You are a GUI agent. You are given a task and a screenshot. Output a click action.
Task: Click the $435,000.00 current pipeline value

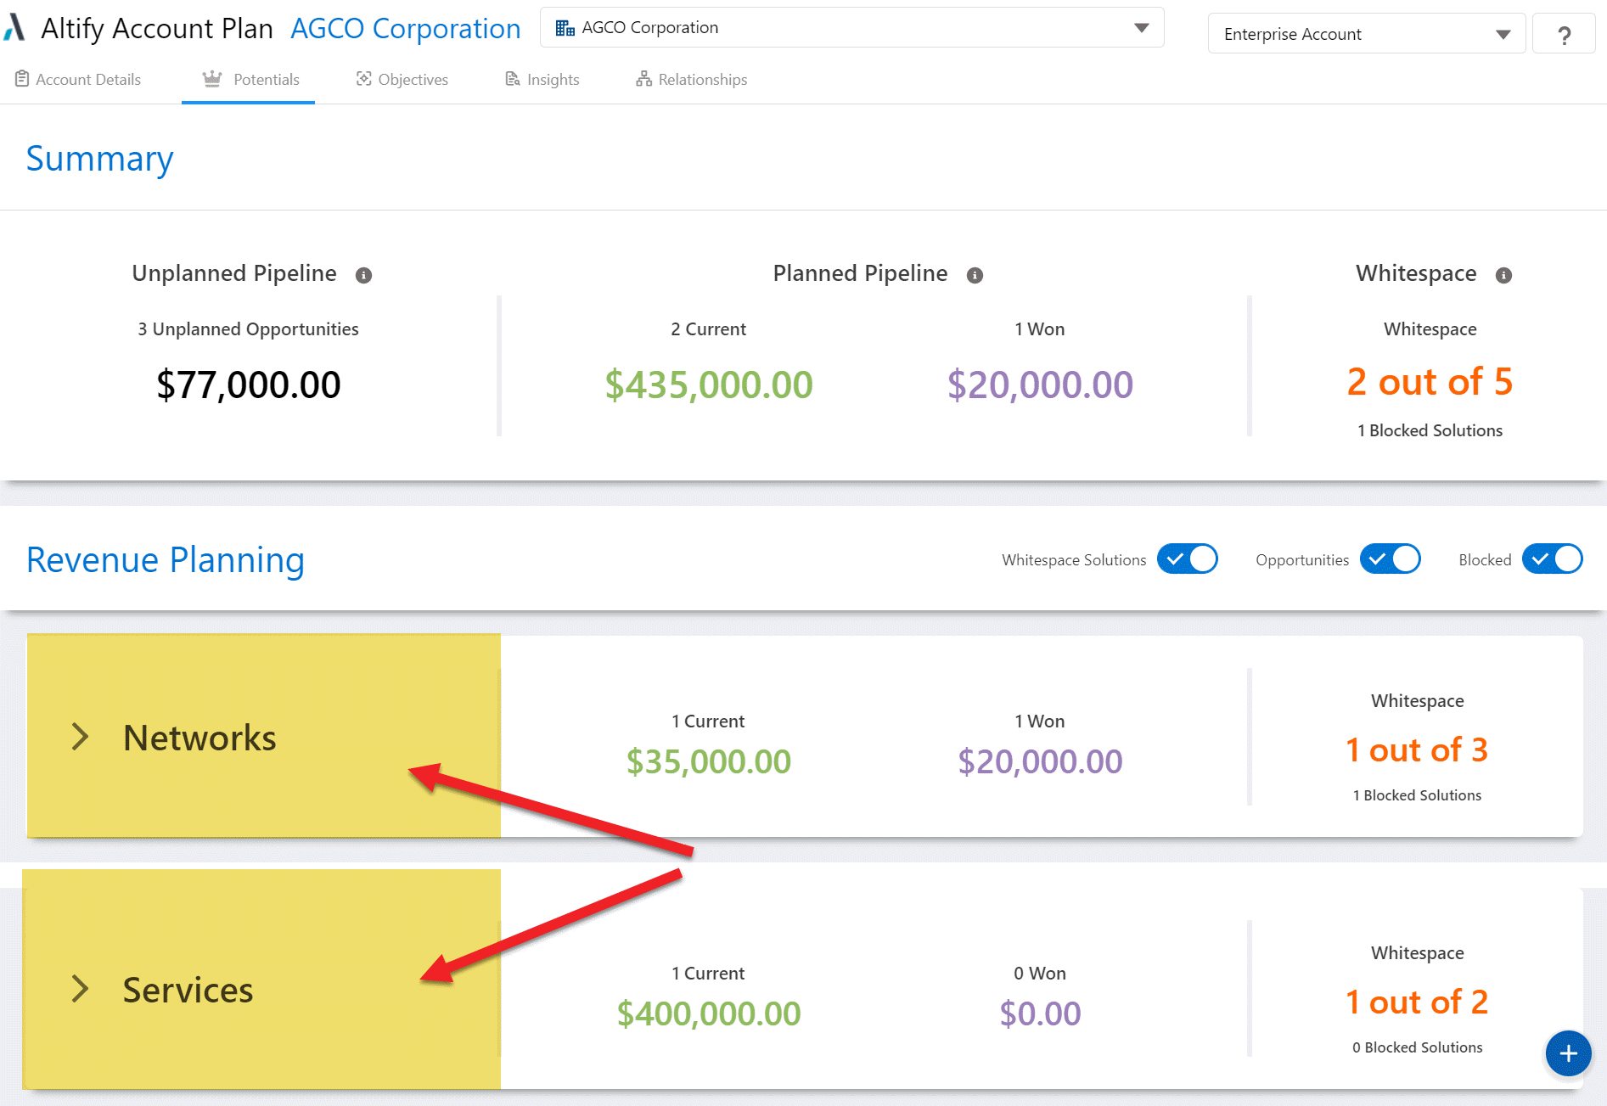tap(709, 385)
